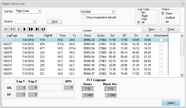Go to the first record
This screenshot has height=108, width=186.
[x=6, y=29]
